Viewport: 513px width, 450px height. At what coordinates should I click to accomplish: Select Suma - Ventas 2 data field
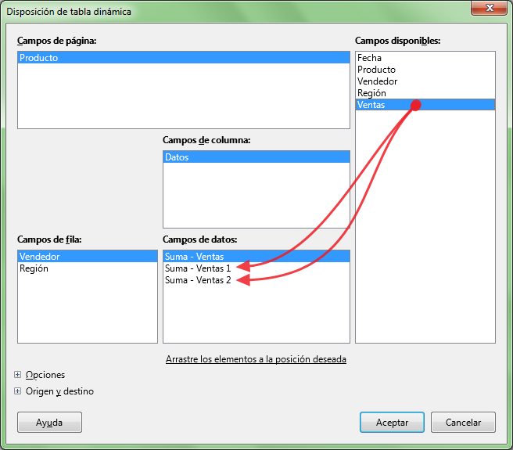(x=197, y=280)
